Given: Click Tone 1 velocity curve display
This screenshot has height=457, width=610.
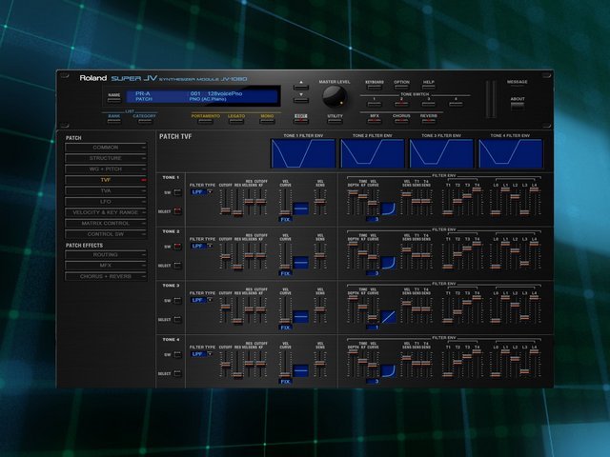Looking at the screenshot, I should [301, 208].
